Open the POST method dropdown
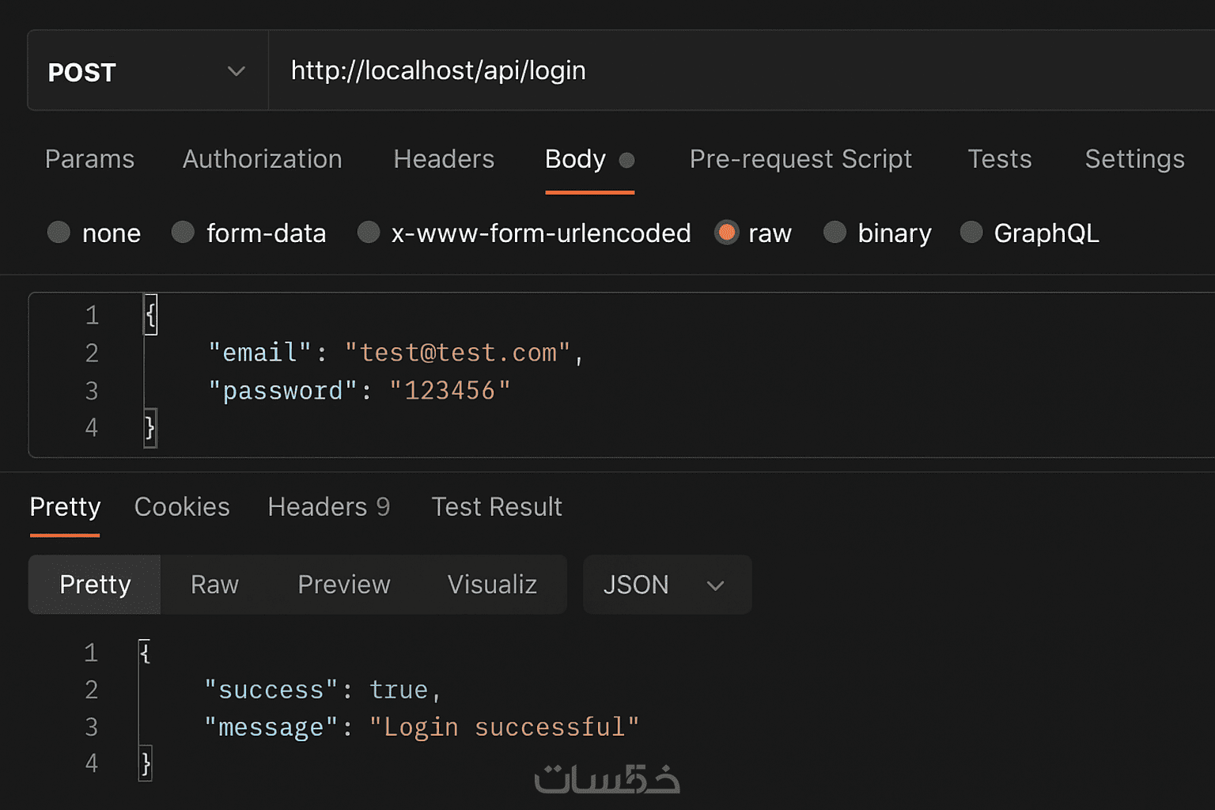The image size is (1215, 810). (x=147, y=72)
